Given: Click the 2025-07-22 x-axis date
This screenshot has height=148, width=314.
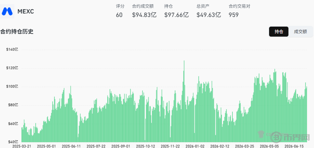Looking at the screenshot, I should tap(96, 146).
